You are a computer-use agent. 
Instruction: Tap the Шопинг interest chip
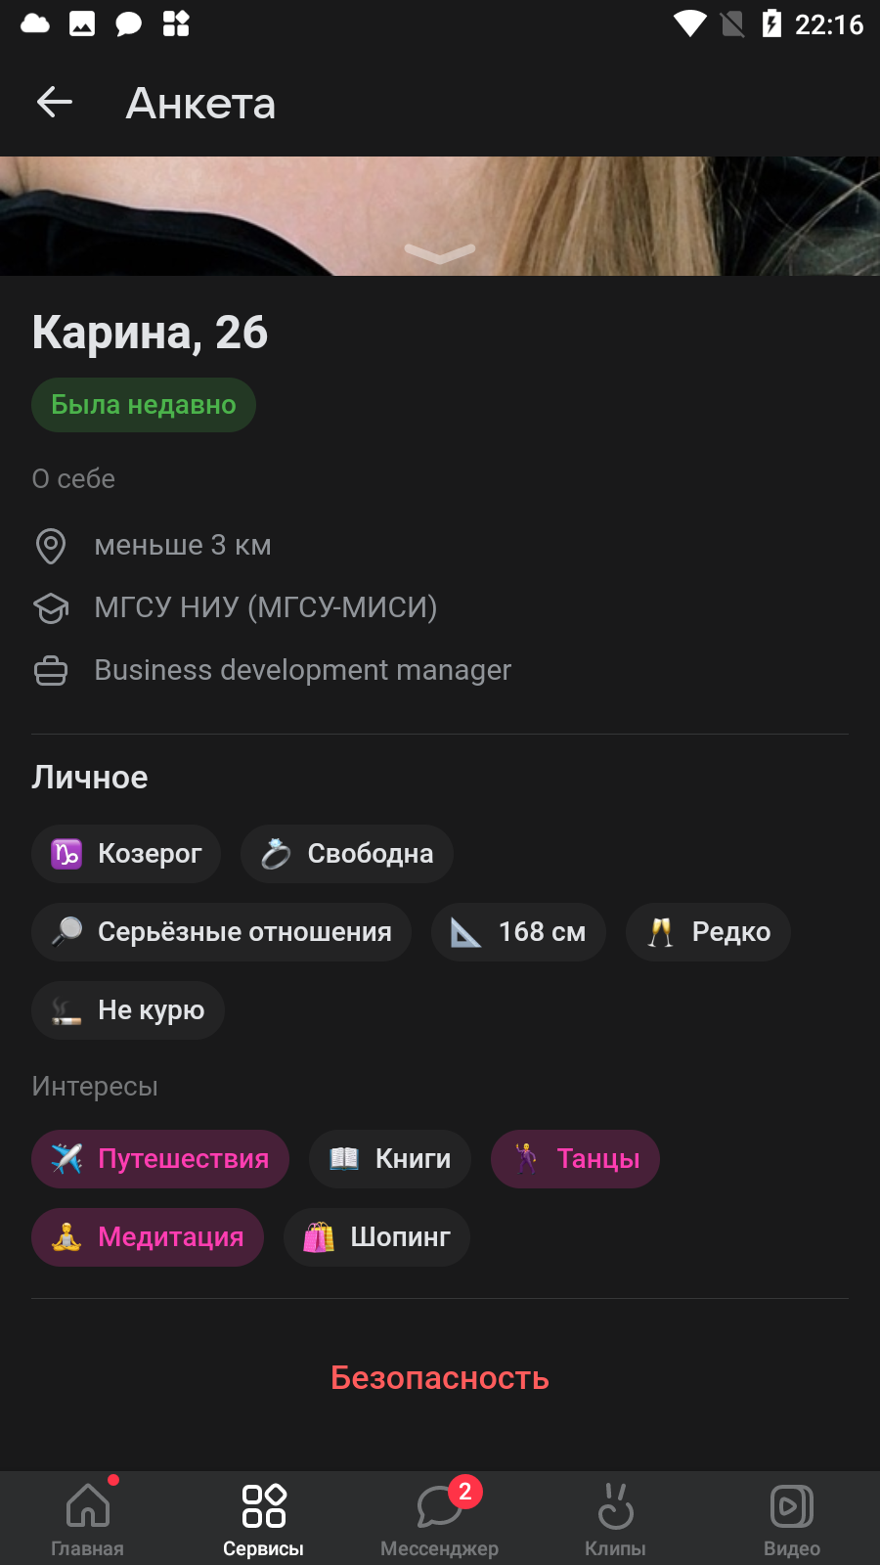point(376,1237)
